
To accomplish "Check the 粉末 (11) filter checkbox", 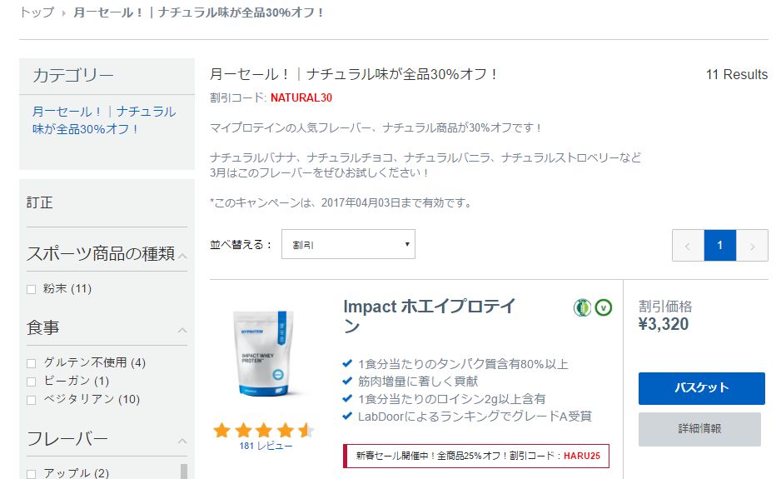I will (32, 289).
